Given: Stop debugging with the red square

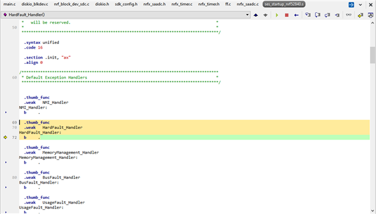Looking at the screenshot, I should [x=287, y=15].
